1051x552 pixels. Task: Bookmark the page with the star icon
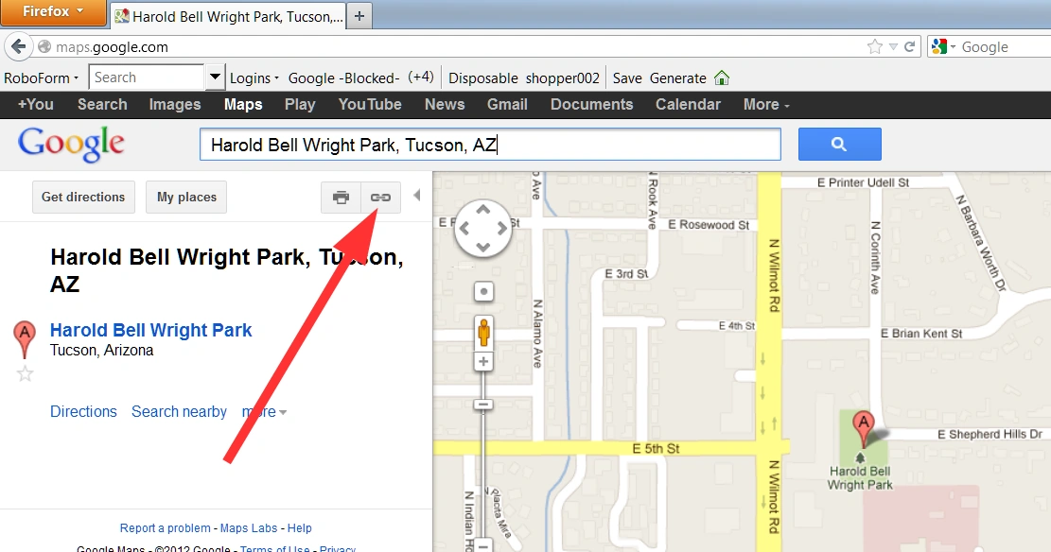[875, 46]
